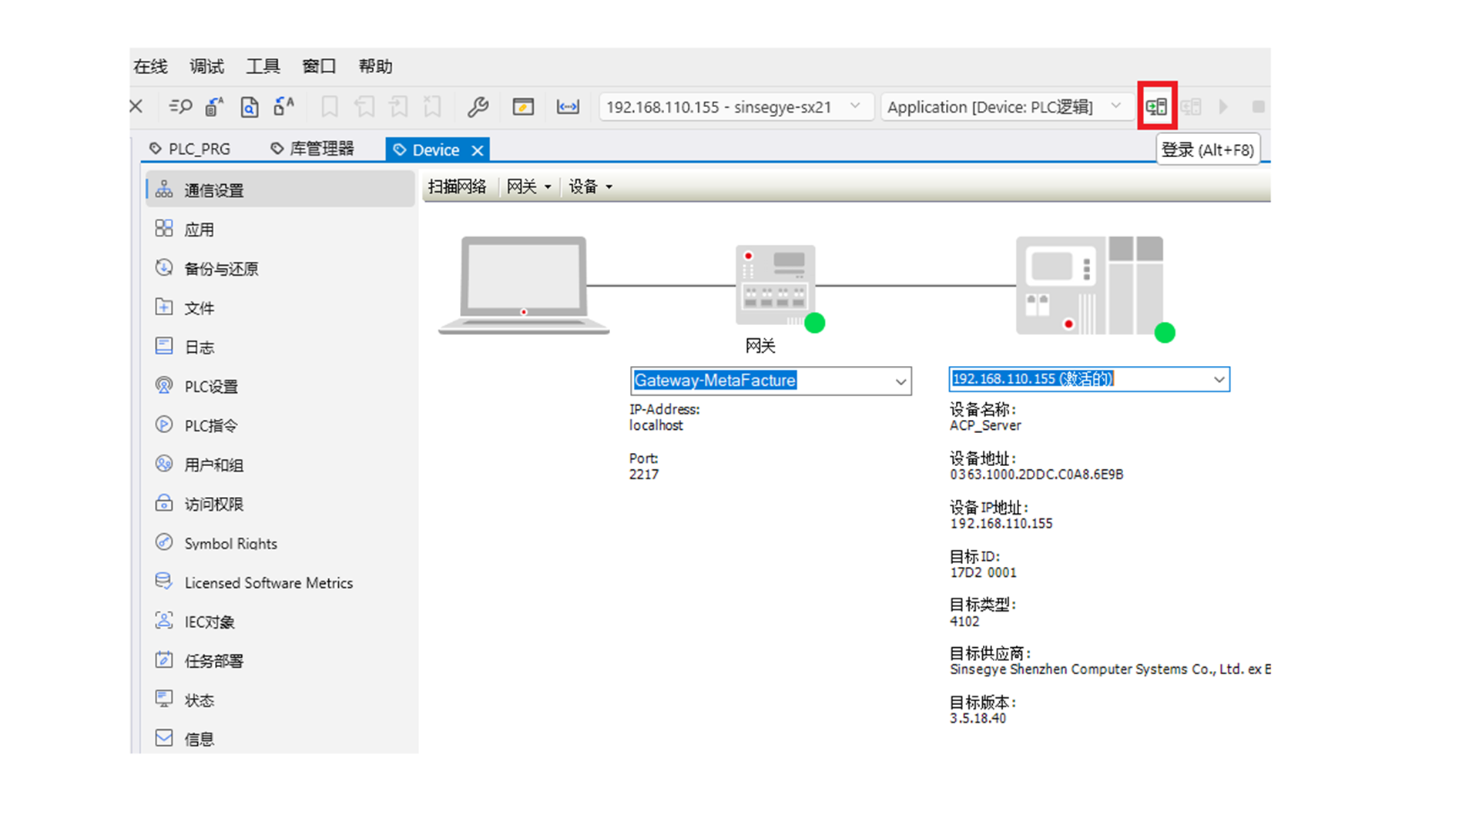1479x832 pixels.
Task: Open the 调试 menu
Action: pyautogui.click(x=206, y=66)
